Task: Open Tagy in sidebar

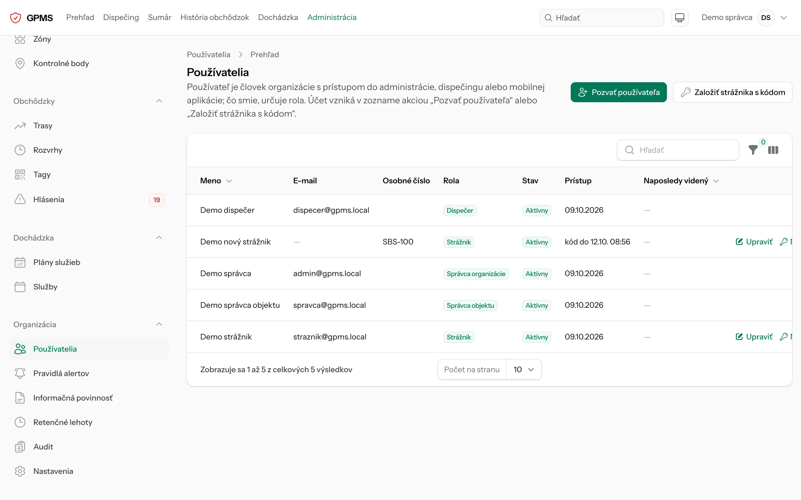Action: pos(89,175)
